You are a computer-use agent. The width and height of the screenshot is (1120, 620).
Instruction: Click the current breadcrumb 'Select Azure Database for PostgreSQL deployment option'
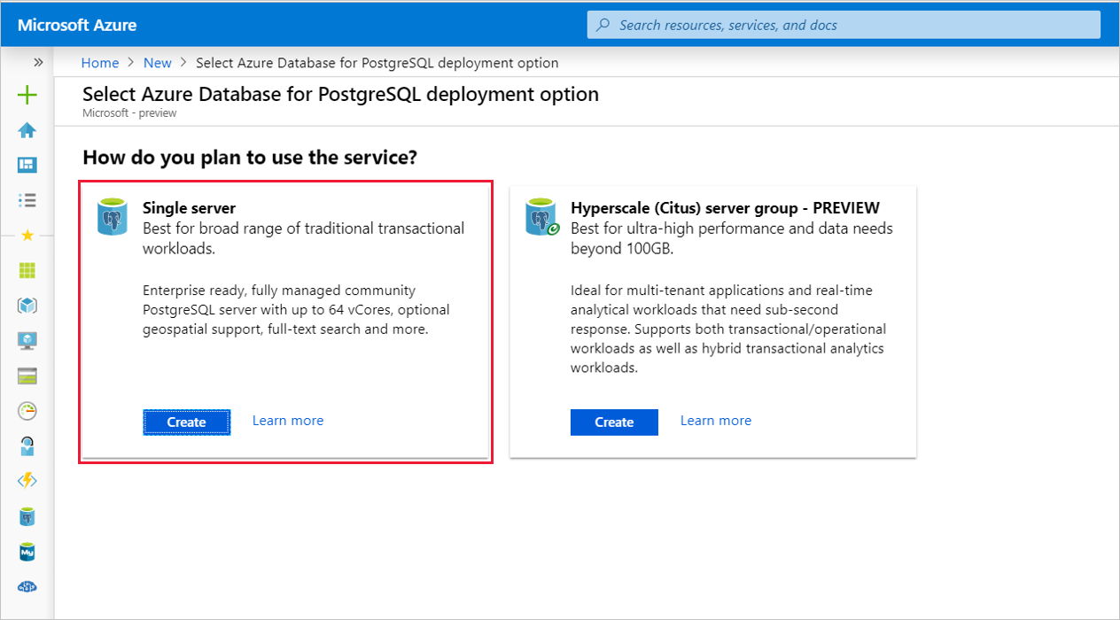pos(377,63)
